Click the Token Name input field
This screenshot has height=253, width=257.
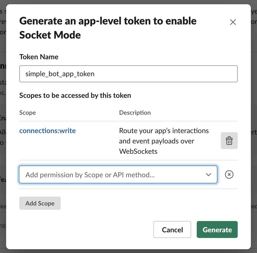[128, 74]
